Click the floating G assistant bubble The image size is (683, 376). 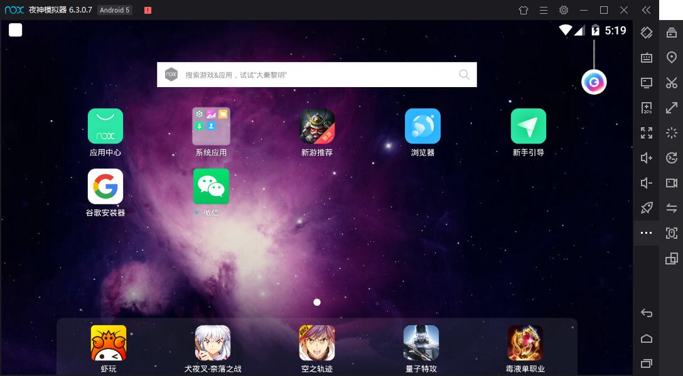pyautogui.click(x=594, y=81)
